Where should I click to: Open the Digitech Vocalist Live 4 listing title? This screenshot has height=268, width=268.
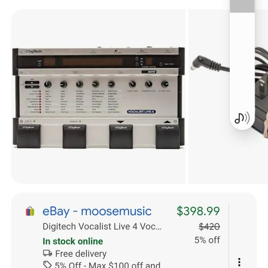click(x=102, y=226)
